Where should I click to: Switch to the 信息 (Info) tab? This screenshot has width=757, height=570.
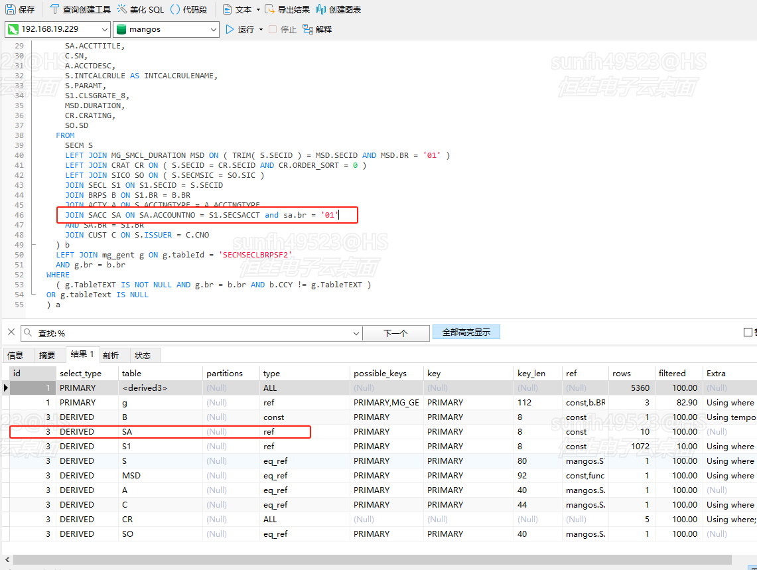pos(15,355)
